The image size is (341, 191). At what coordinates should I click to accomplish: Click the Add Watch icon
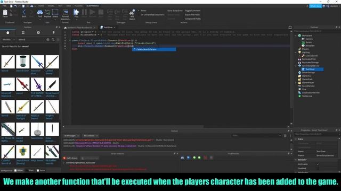[x=132, y=14]
